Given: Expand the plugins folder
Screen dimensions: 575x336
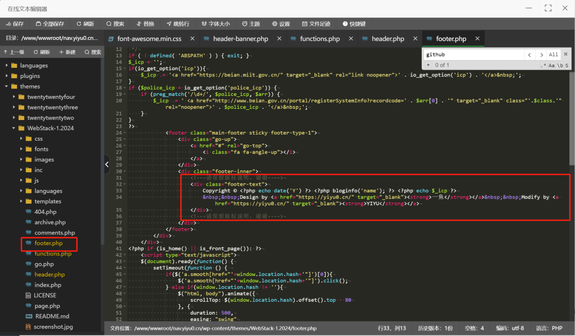Looking at the screenshot, I should click(7, 76).
